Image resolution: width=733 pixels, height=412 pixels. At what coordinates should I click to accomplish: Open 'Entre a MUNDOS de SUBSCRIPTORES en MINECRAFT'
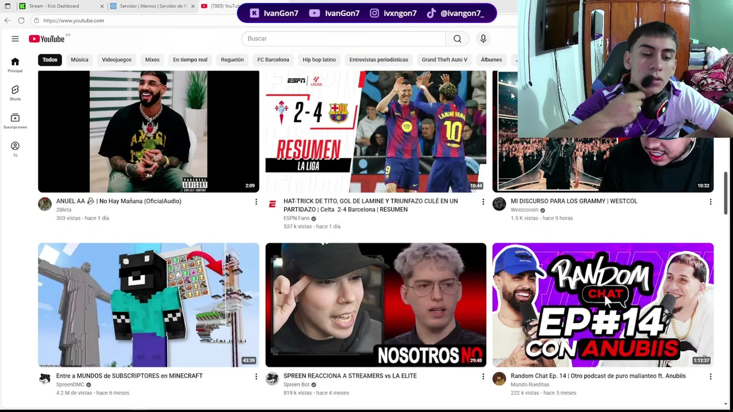pyautogui.click(x=129, y=376)
